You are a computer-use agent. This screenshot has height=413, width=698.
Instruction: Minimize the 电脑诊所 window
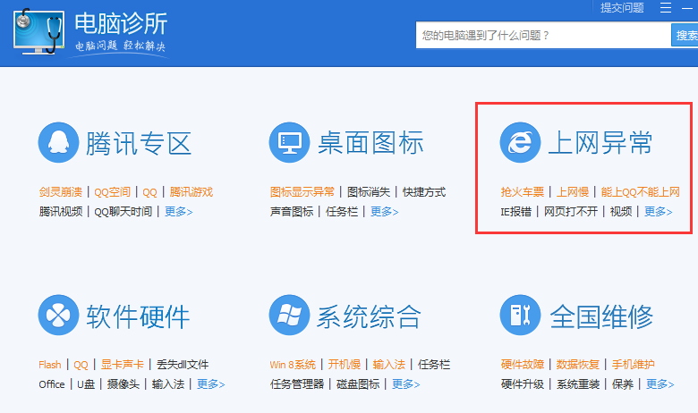tap(687, 7)
